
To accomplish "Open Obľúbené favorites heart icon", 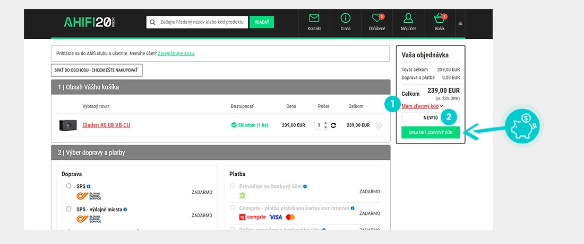I will tap(377, 18).
